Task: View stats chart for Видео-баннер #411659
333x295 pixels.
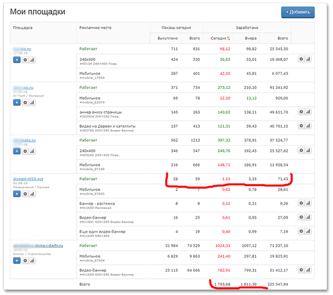Action: 308,269
